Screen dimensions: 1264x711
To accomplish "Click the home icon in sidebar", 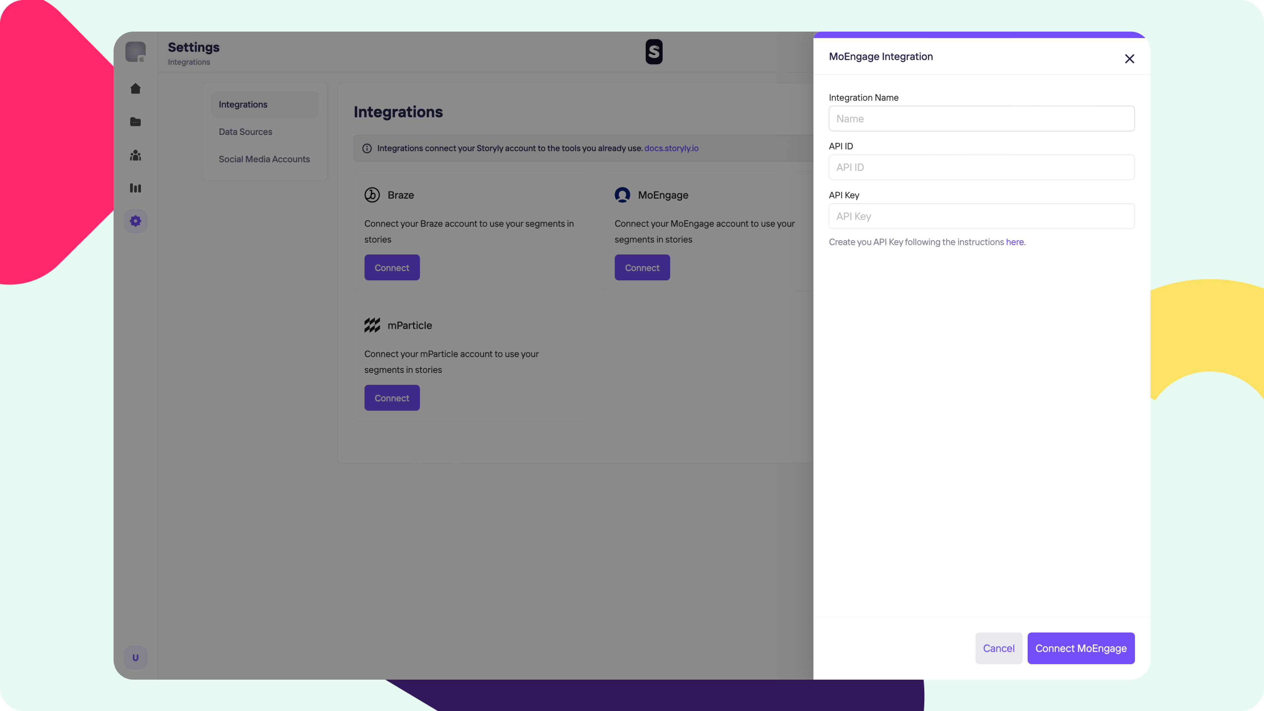I will tap(135, 89).
